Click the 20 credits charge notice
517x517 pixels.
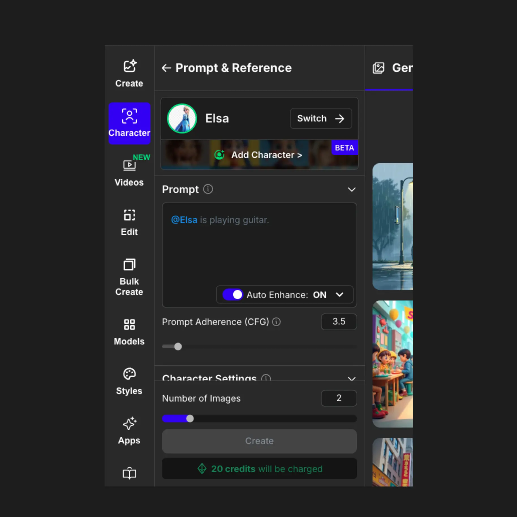click(259, 469)
